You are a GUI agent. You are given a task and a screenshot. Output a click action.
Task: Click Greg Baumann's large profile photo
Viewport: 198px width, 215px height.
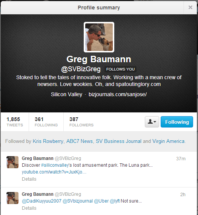point(99,37)
